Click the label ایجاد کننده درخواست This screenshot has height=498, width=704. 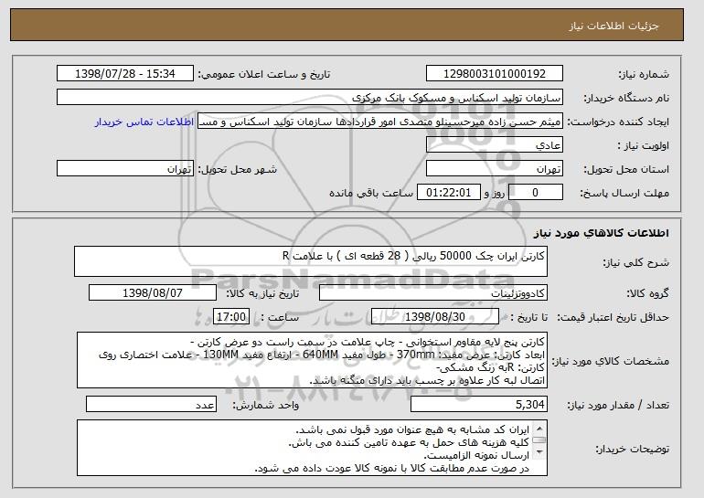point(618,122)
